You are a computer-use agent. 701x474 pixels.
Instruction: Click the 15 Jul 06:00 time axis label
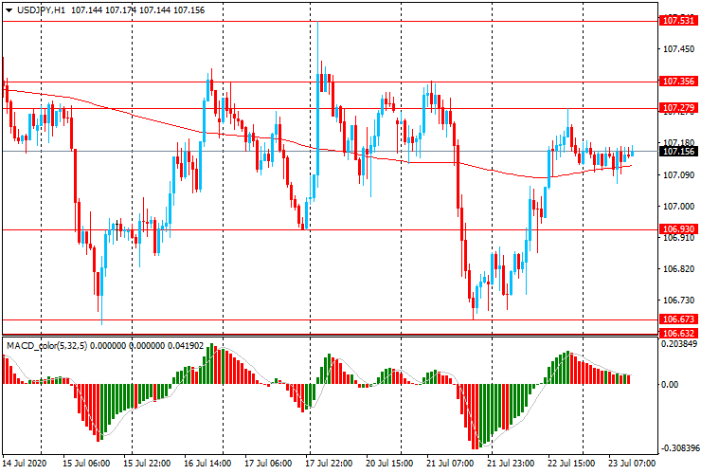click(x=86, y=463)
